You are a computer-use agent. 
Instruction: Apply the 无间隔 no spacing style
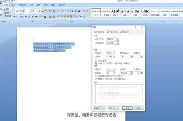[105, 13]
